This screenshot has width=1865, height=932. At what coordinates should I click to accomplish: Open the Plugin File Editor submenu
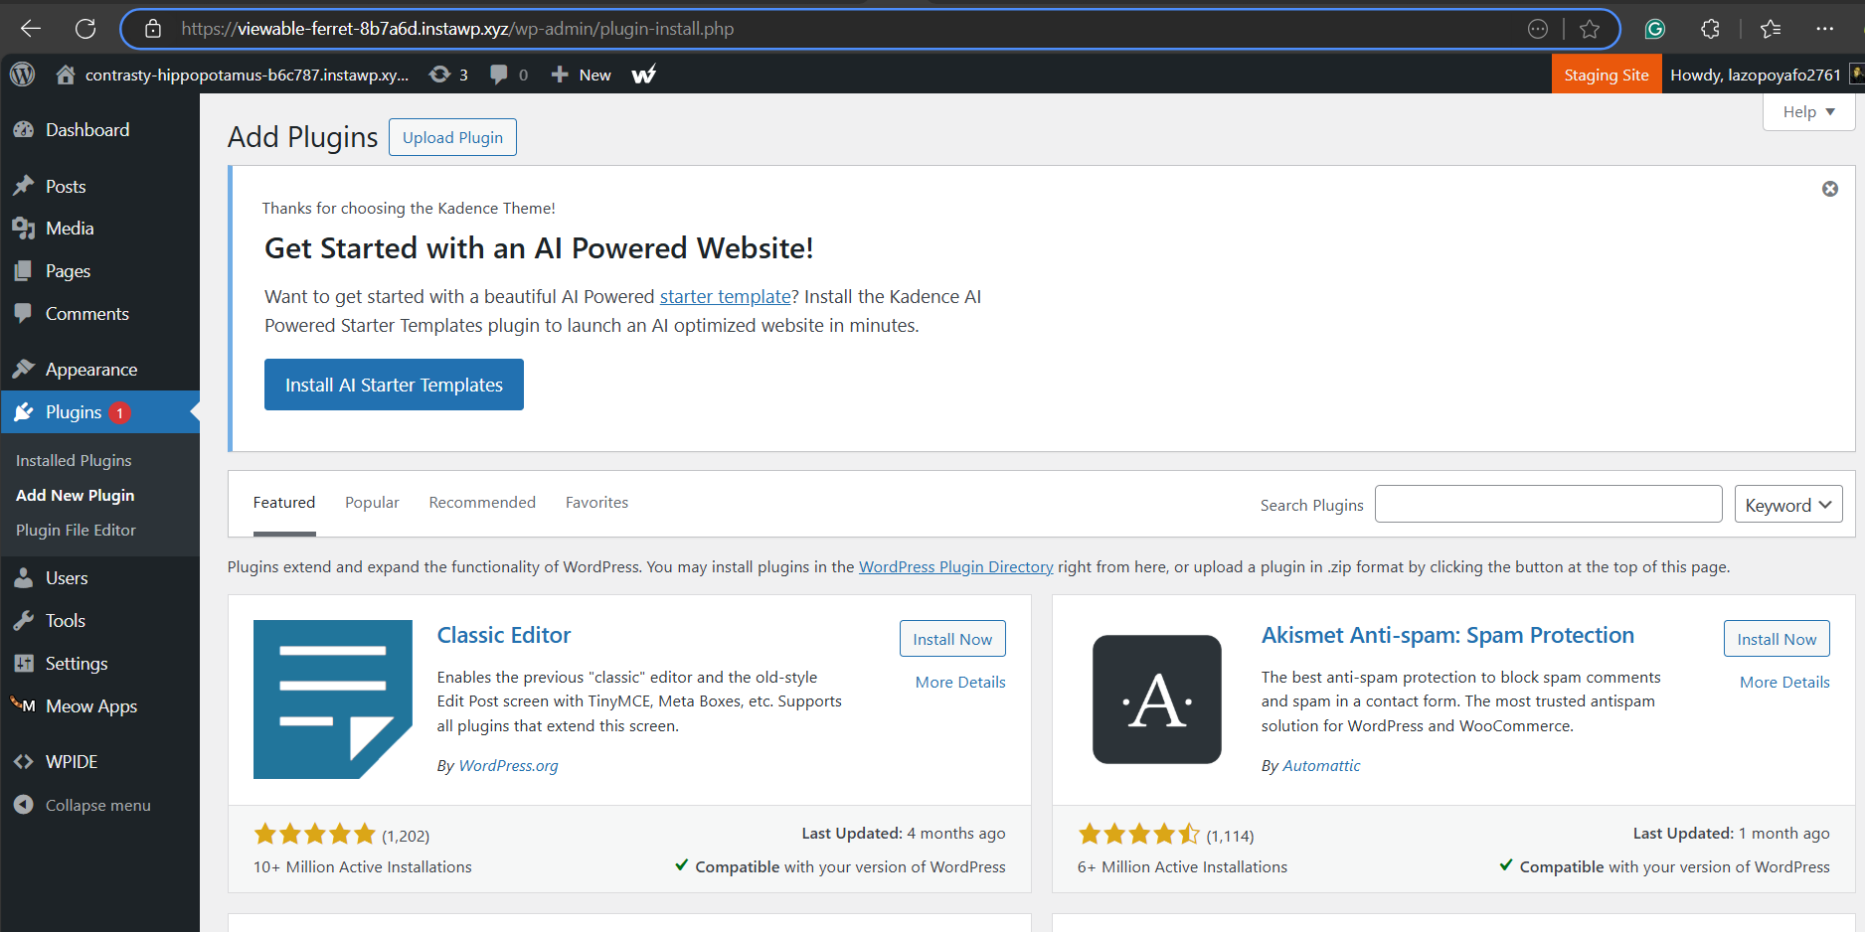point(76,531)
